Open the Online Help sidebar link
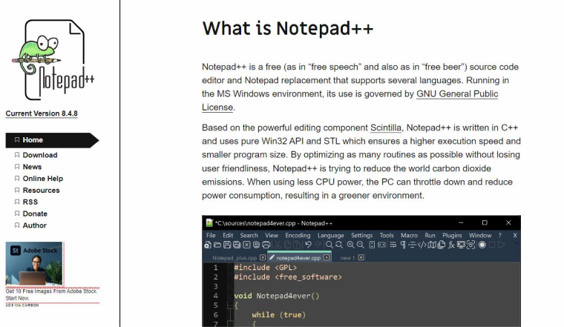This screenshot has width=564, height=327. click(x=43, y=179)
